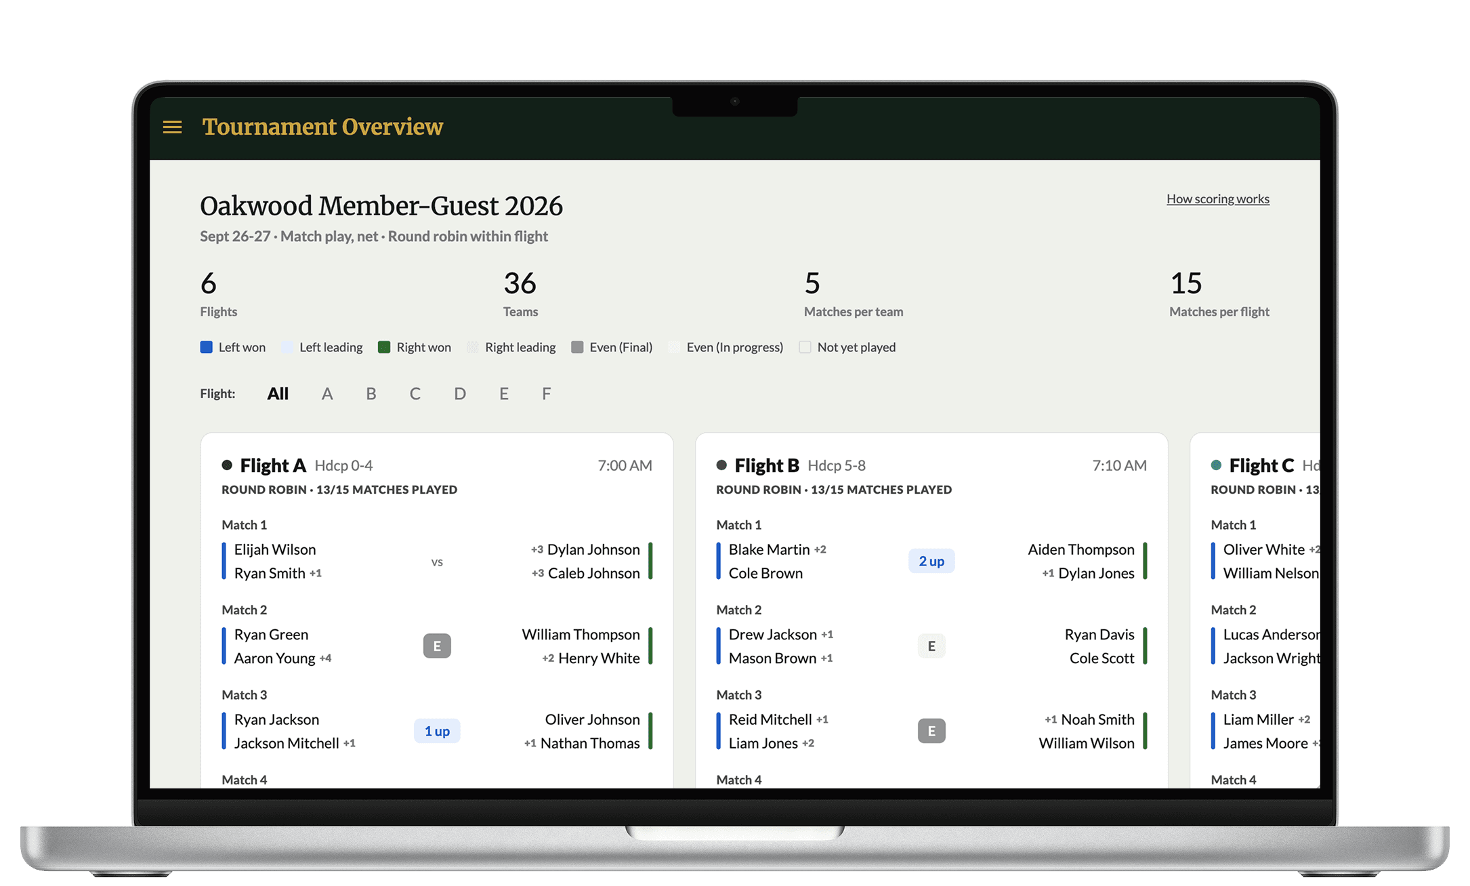The image size is (1470, 886).
Task: Click the Left leading legend swatch
Action: 287,347
